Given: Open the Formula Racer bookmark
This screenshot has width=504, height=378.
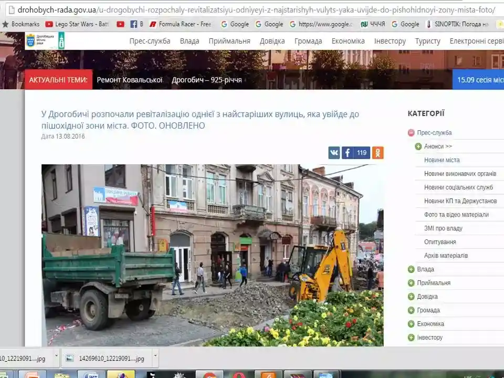Looking at the screenshot, I should coord(180,24).
